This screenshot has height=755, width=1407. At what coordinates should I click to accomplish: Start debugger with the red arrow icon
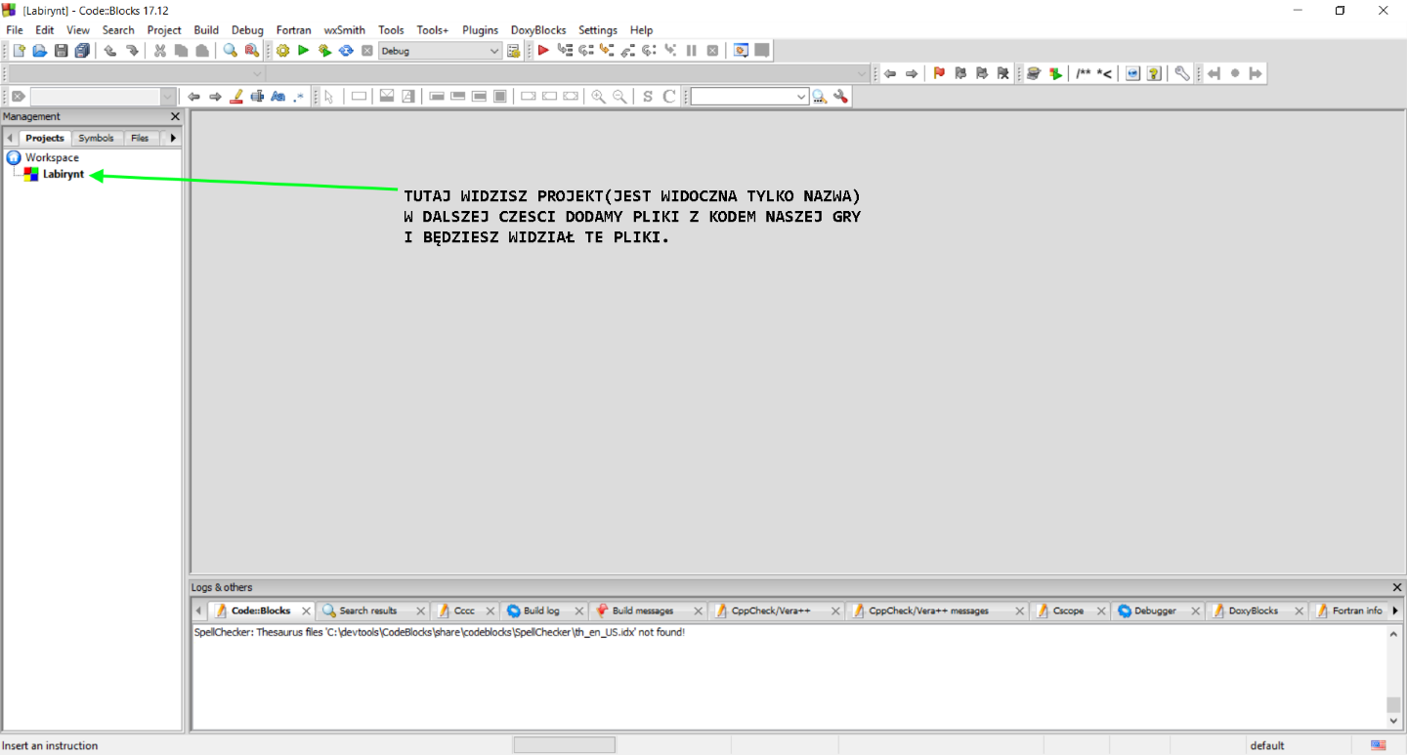543,51
